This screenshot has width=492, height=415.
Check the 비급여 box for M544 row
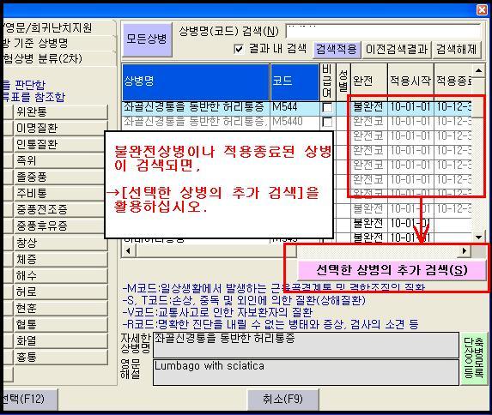pos(327,107)
